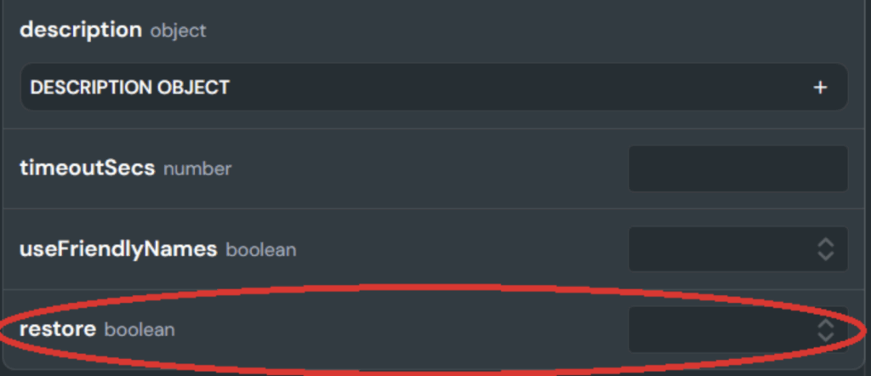871x376 pixels.
Task: Select the up arrow of restore chevron
Action: point(826,323)
